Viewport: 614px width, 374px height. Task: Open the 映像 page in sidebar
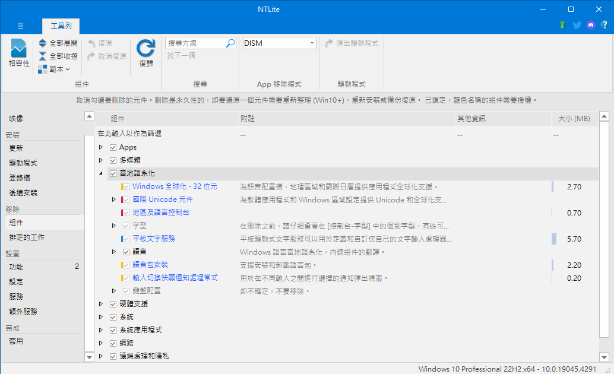16,118
